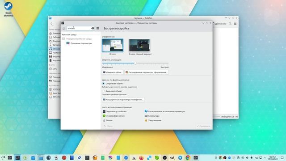
Task: Open Dolphin help question-mark button
Action: (226, 18)
